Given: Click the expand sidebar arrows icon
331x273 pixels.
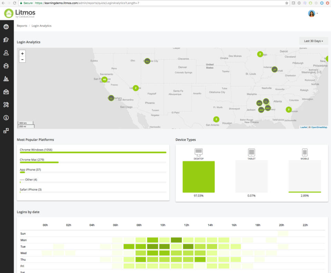Looking at the screenshot, I should 6,131.
